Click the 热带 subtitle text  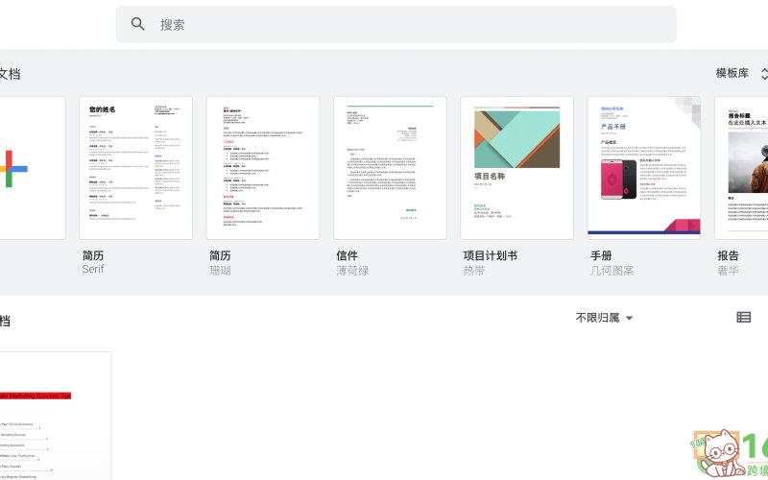pos(474,271)
